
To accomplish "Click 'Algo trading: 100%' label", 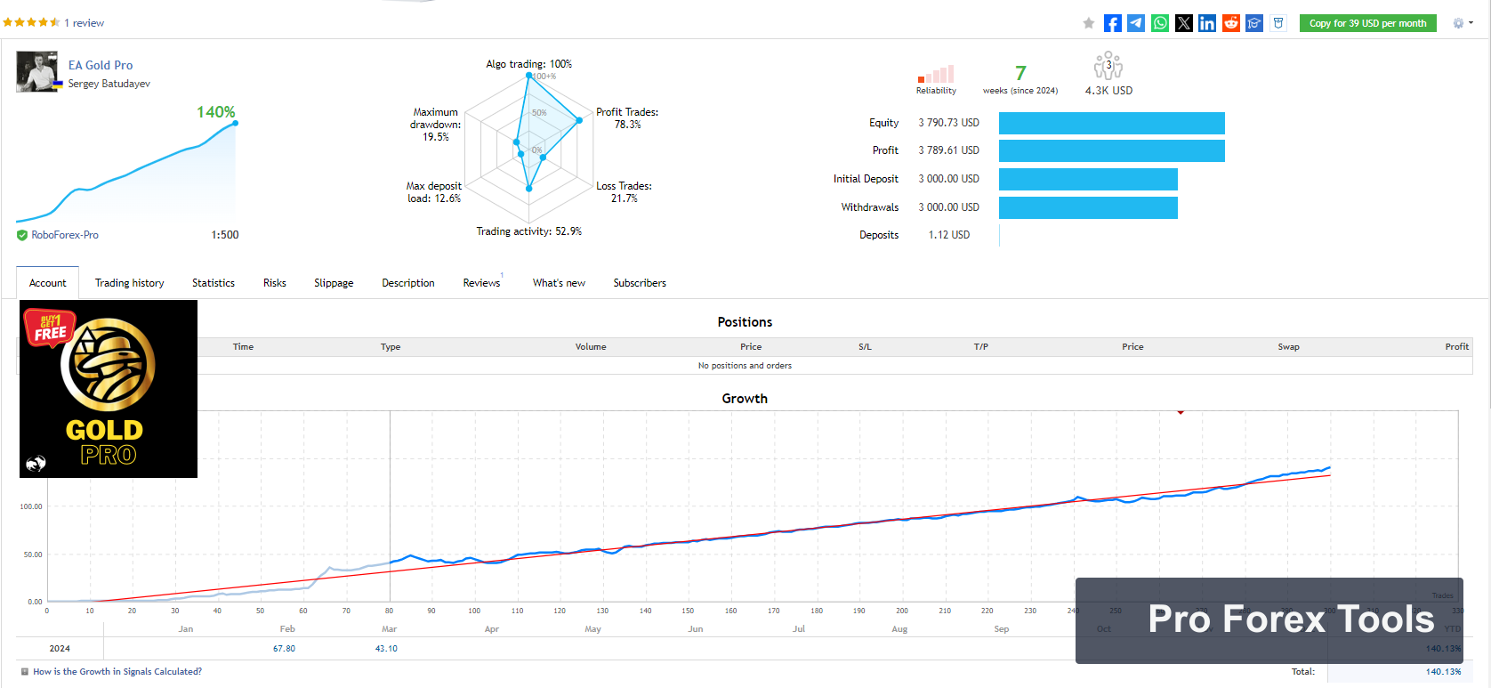I will click(529, 64).
